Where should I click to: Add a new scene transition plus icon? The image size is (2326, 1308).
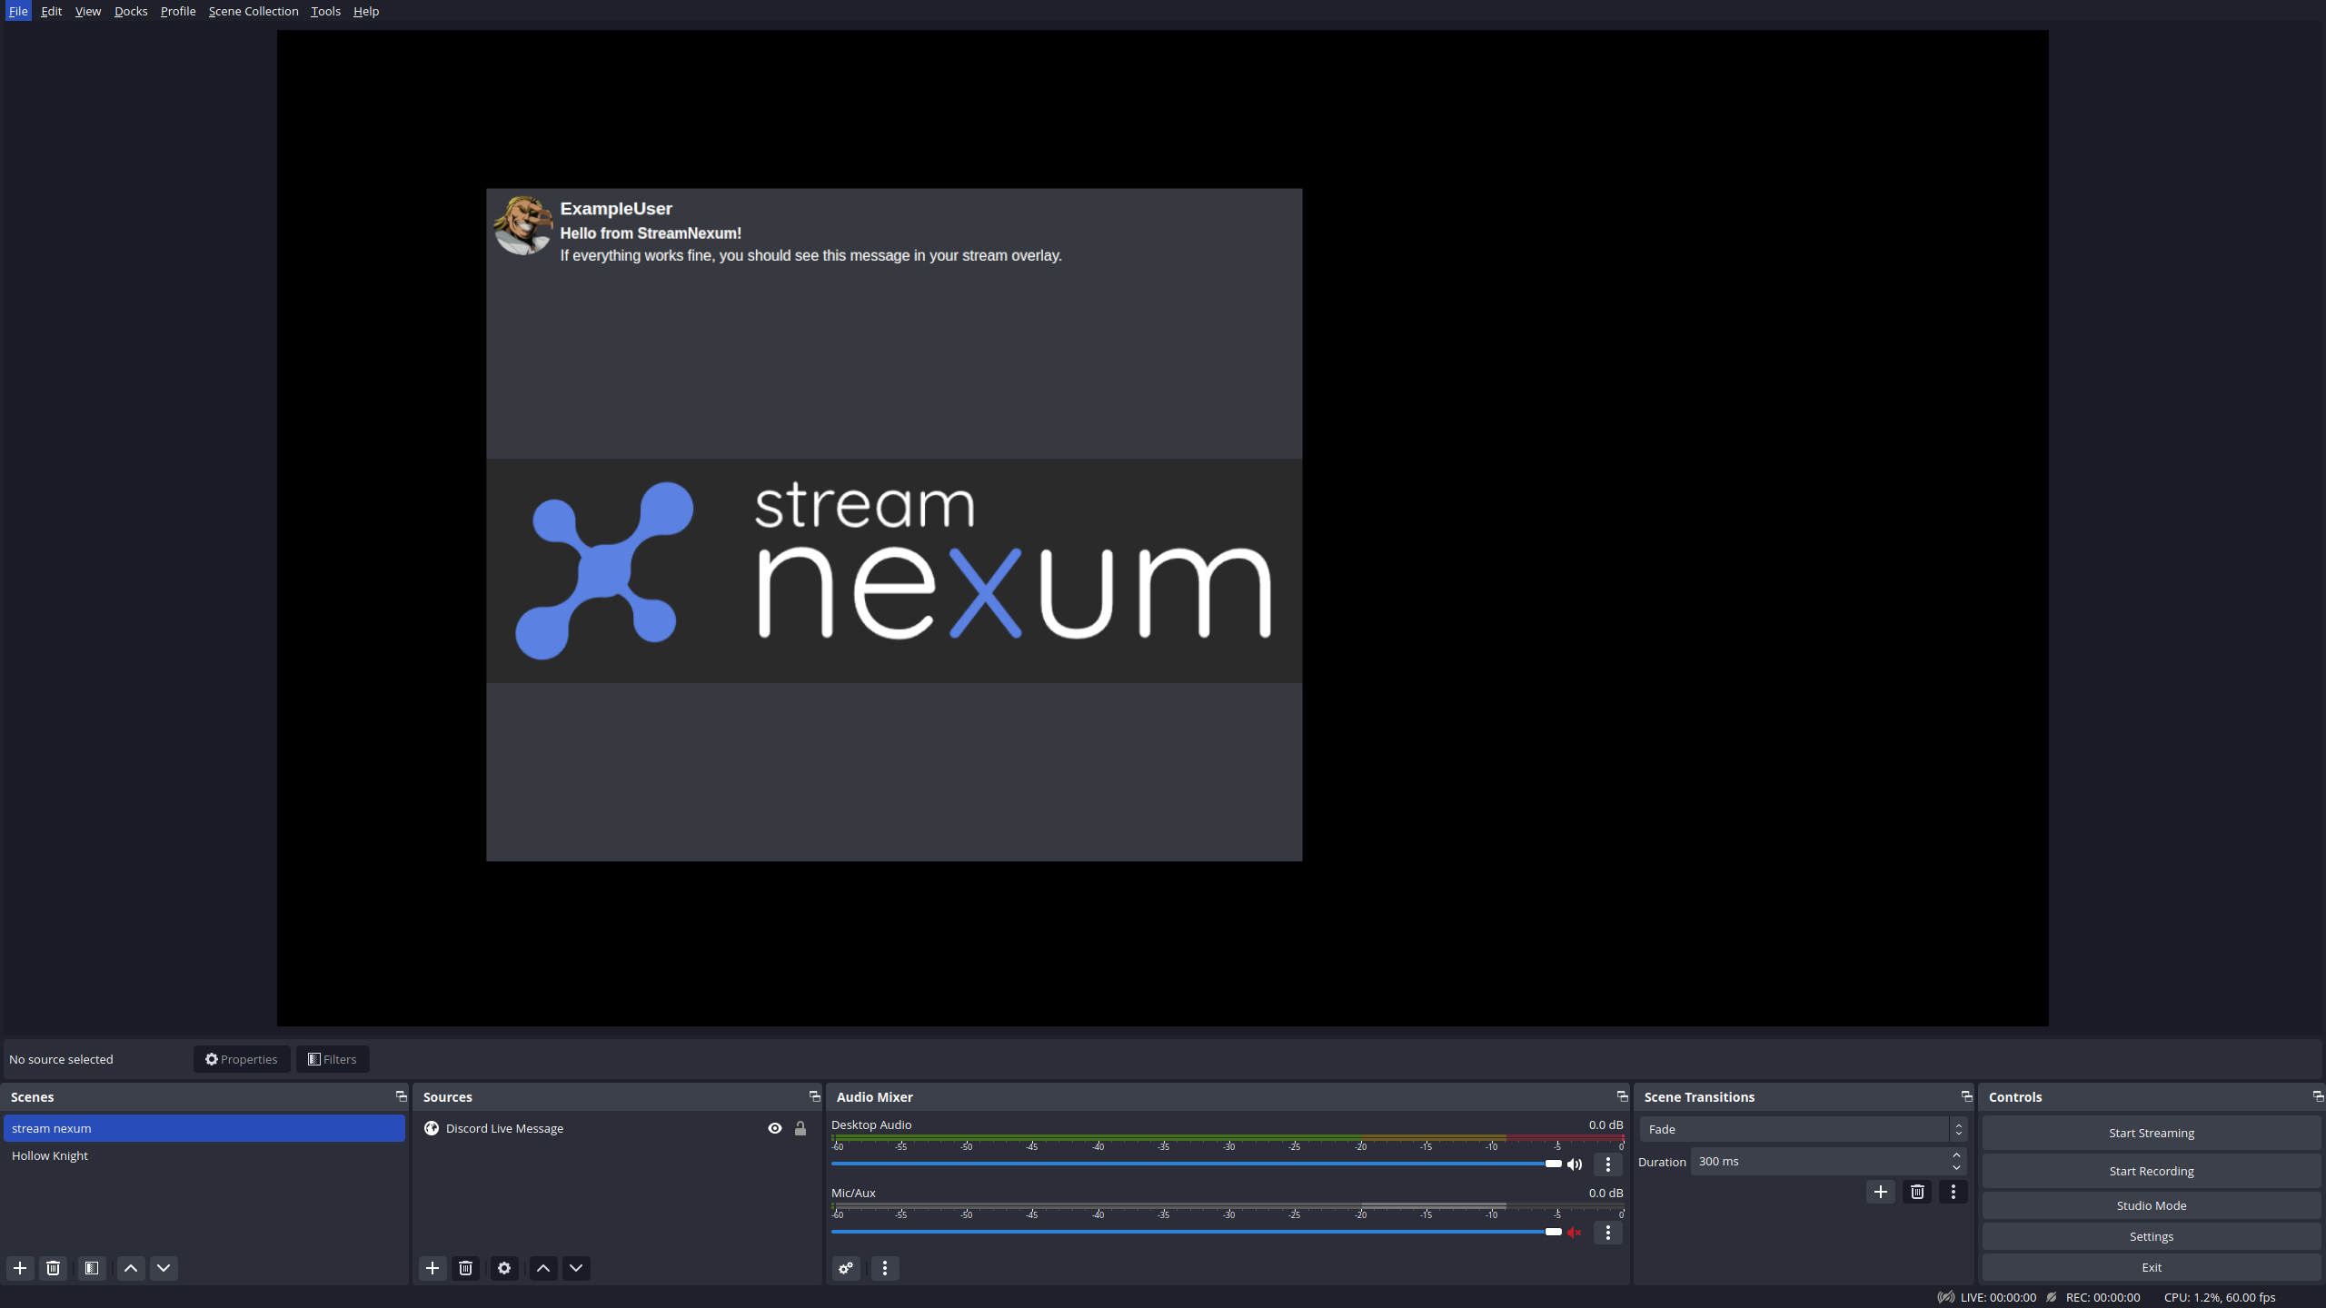pos(1880,1192)
